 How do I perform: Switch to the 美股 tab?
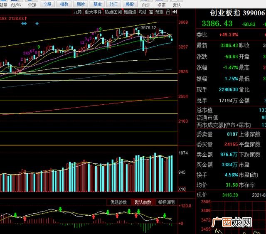[x=130, y=4]
